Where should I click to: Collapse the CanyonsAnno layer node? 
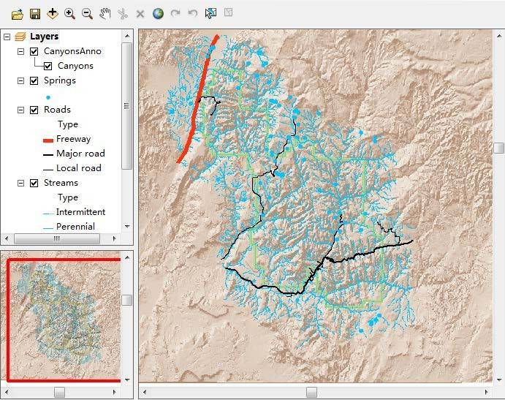(20, 51)
